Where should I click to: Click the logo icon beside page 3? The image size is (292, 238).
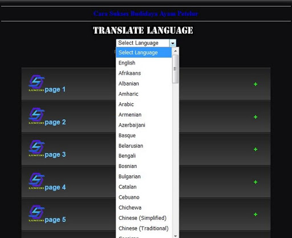[x=36, y=148]
